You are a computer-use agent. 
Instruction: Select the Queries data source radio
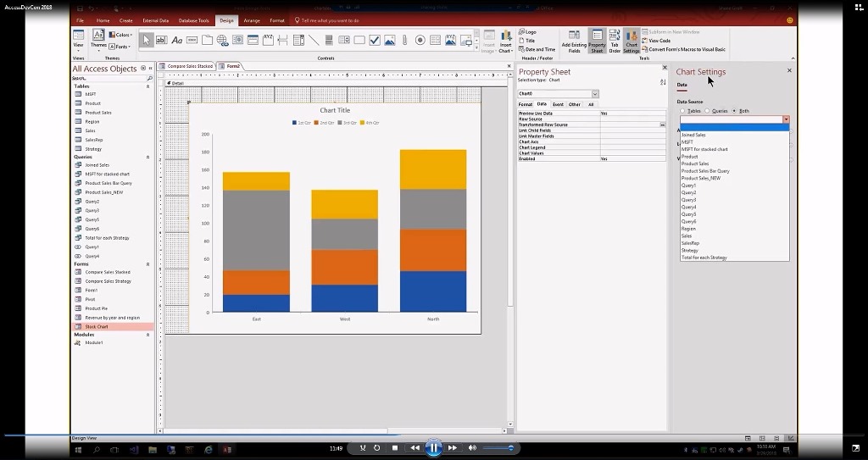click(707, 111)
